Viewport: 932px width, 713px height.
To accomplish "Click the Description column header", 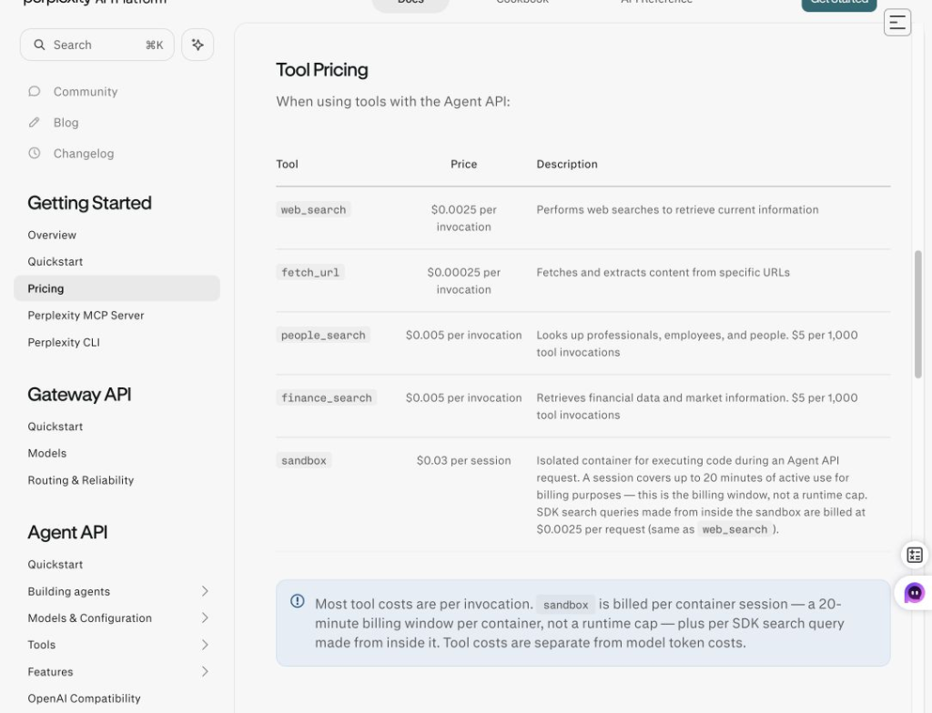I will [x=566, y=164].
